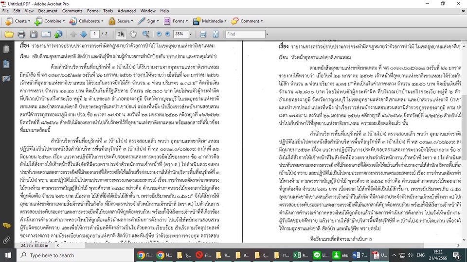Click the horizontal scrollbar right arrow
Image resolution: width=467 pixels, height=262 pixels.
[x=458, y=245]
